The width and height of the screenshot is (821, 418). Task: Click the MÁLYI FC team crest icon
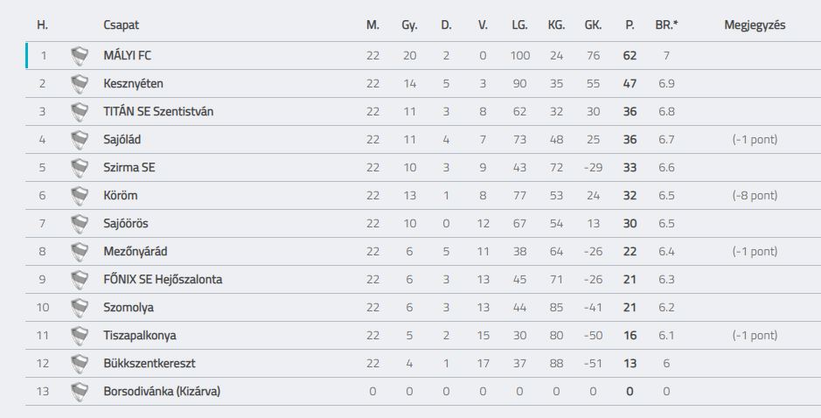point(80,55)
